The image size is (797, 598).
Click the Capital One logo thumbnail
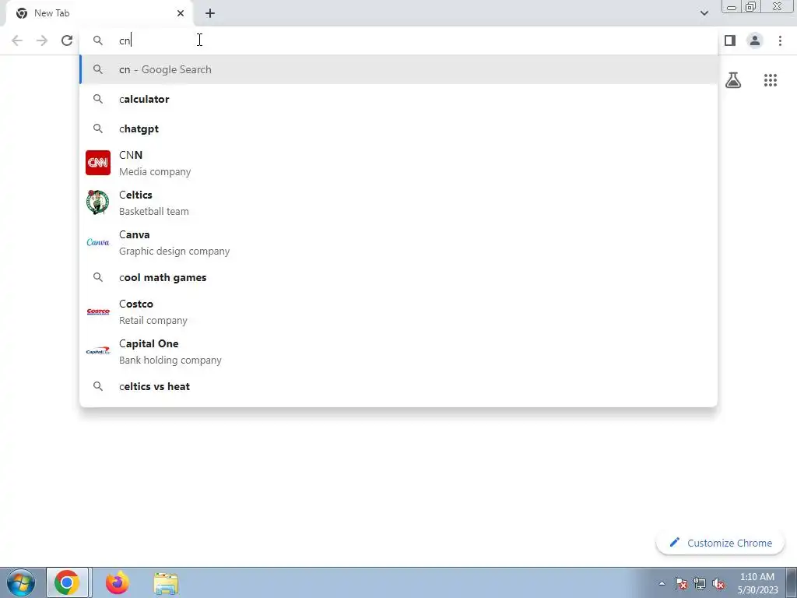(x=98, y=351)
